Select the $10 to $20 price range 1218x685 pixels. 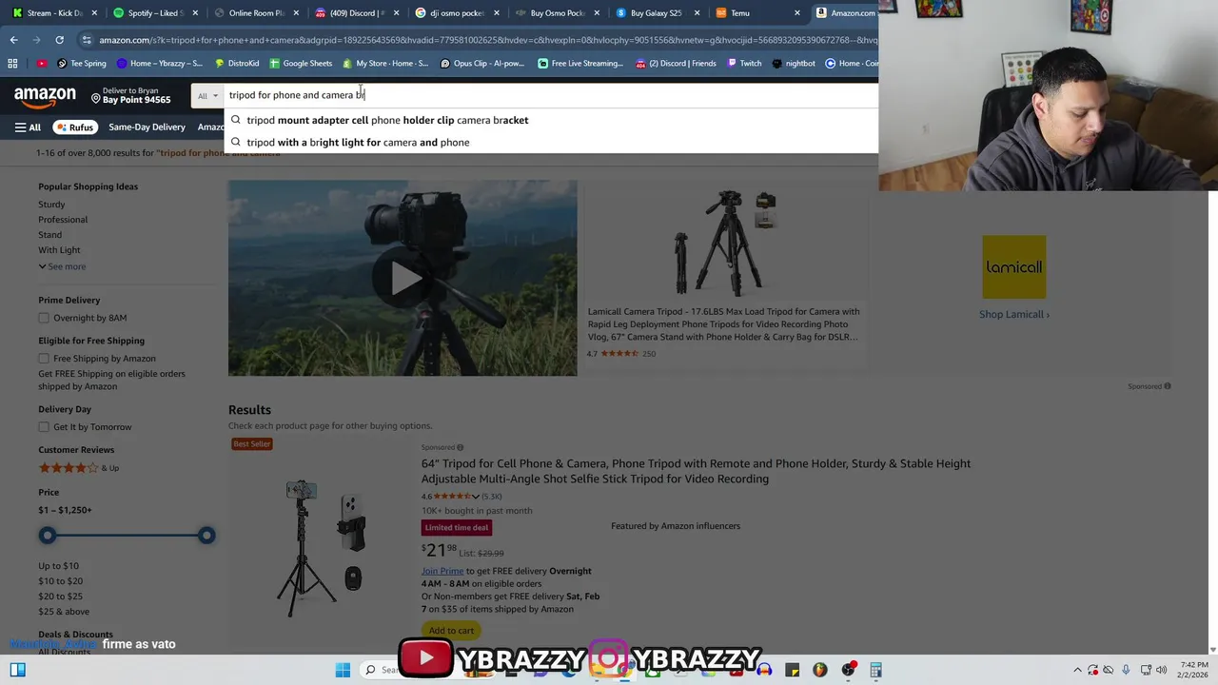pyautogui.click(x=60, y=580)
